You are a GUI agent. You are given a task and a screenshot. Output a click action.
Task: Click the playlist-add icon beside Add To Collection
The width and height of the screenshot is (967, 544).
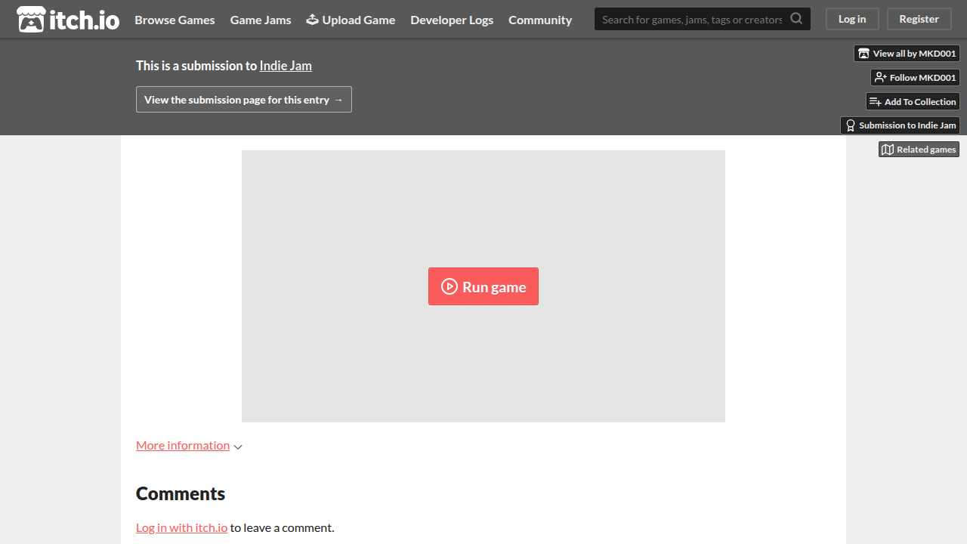(x=876, y=102)
